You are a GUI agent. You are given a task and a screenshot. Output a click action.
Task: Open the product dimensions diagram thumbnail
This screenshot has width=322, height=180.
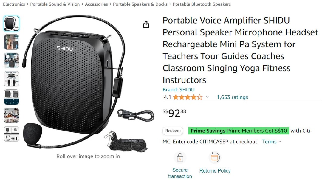[11, 78]
